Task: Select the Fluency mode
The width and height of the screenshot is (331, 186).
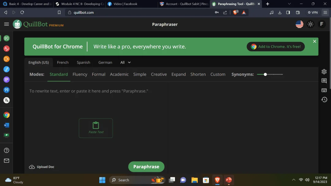Action: [80, 74]
